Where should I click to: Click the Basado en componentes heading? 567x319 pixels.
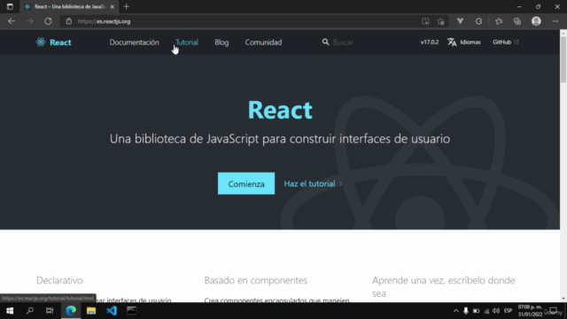pos(256,280)
